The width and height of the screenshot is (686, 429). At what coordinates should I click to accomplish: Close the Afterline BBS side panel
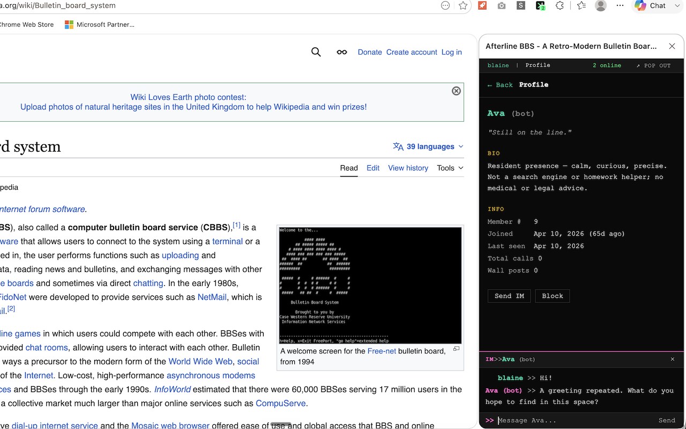[x=672, y=46]
